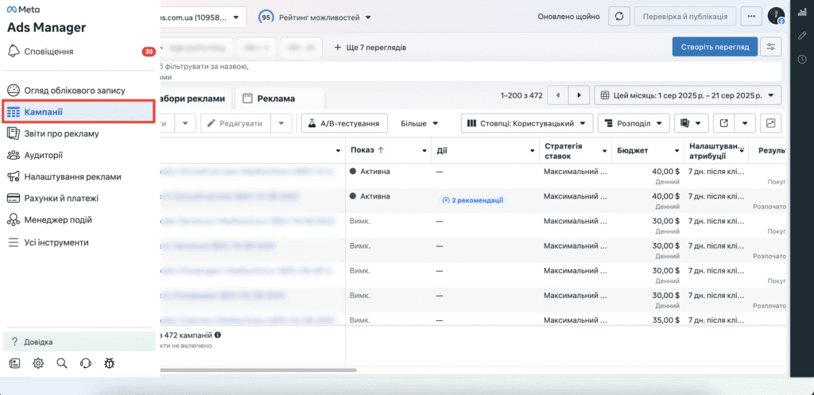The image size is (814, 395).
Task: Click the news feed icon at sidebar bottom
Action: tap(14, 363)
